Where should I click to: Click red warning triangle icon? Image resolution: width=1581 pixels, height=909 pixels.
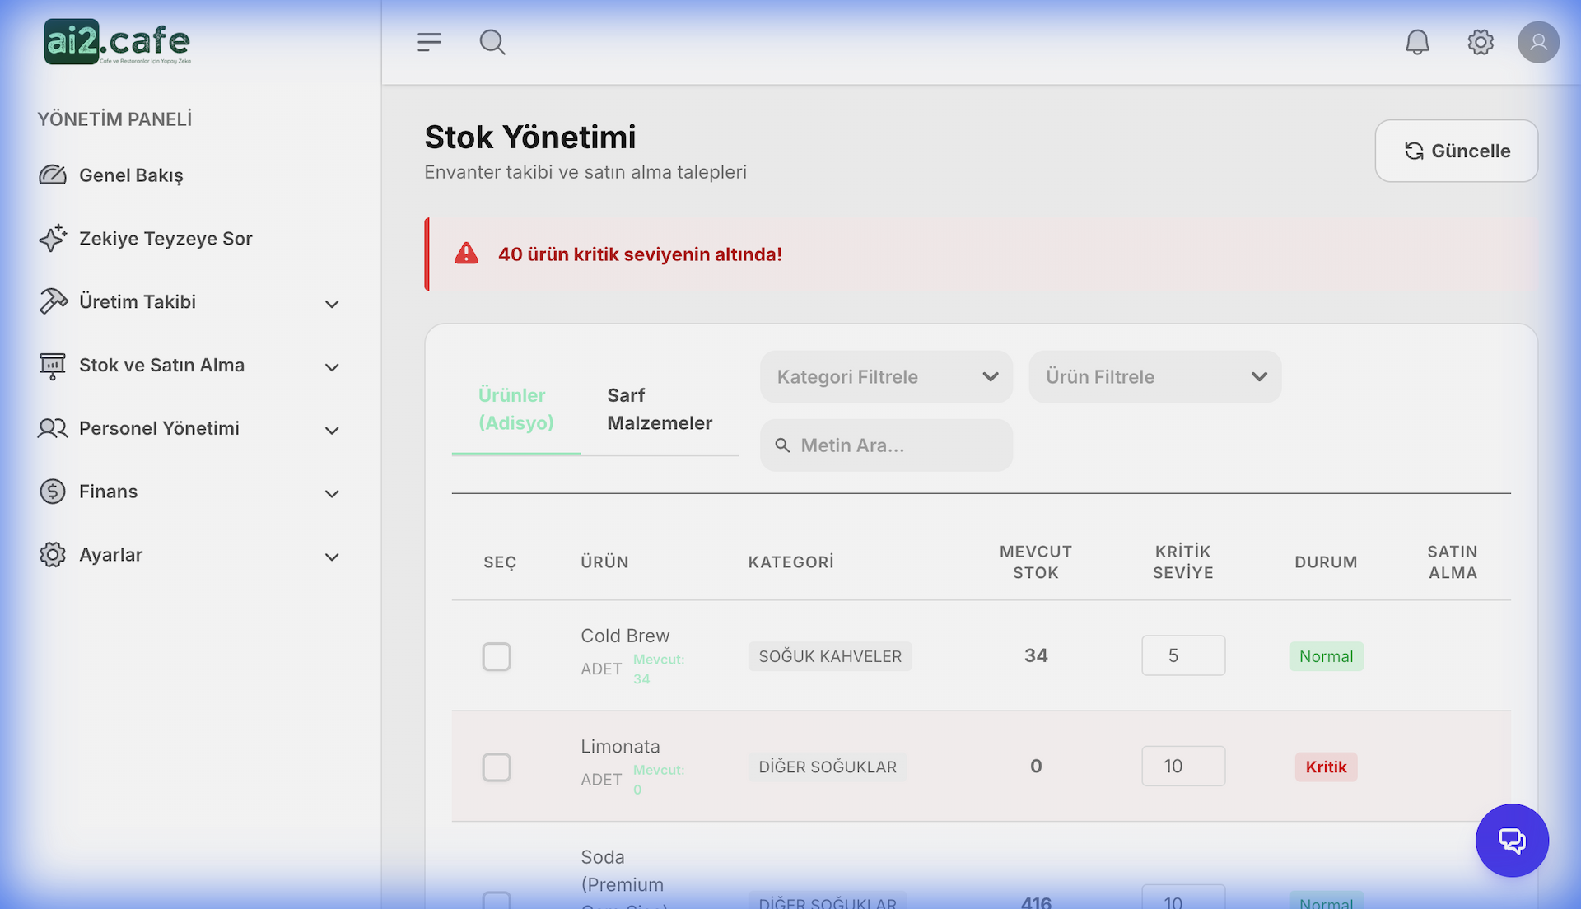point(466,254)
